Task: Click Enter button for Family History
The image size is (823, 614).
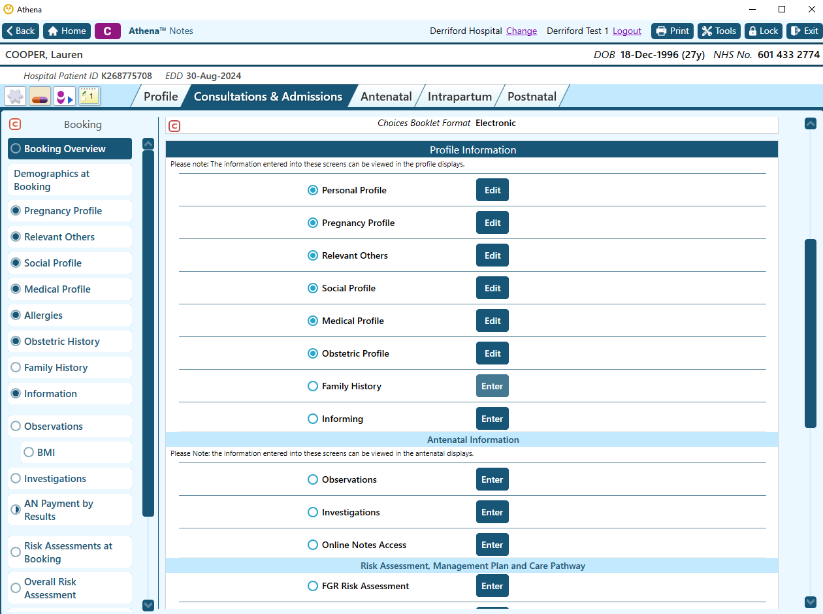Action: click(492, 386)
